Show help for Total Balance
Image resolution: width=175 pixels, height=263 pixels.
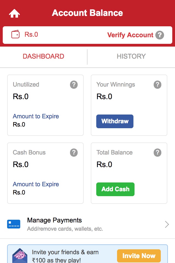click(x=157, y=153)
